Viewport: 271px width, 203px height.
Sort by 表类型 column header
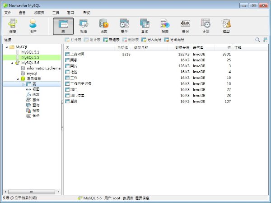click(x=203, y=48)
